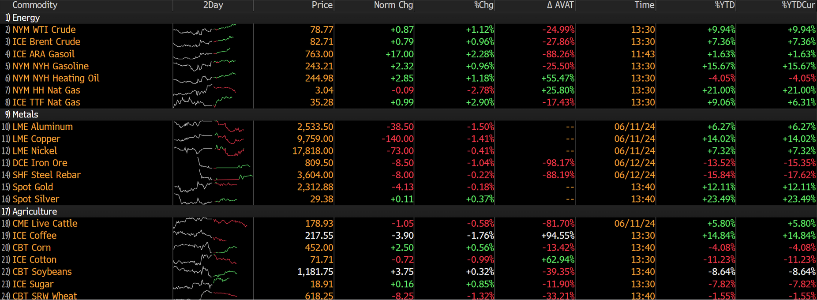Select ICE Brent Crude row name
Image resolution: width=817 pixels, height=300 pixels.
(x=46, y=41)
